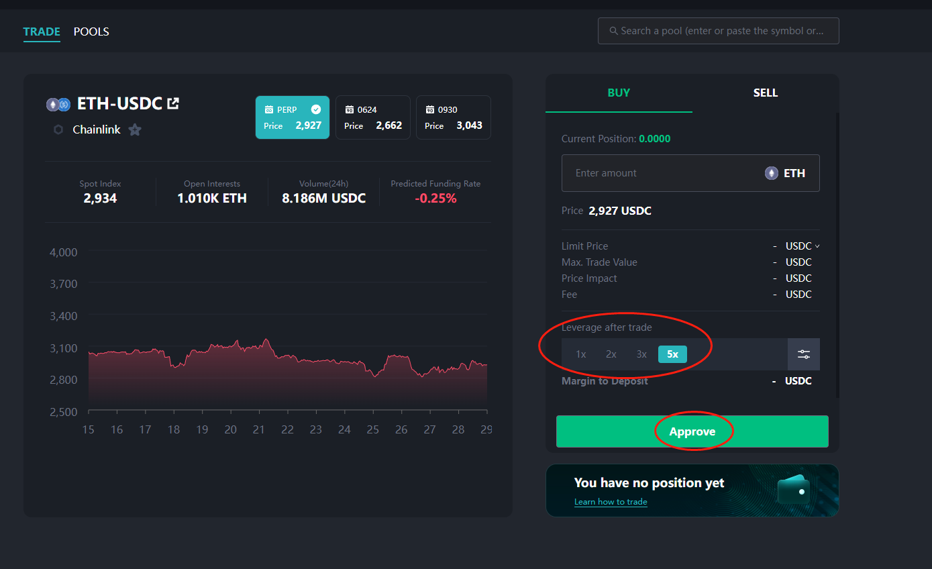
Task: Choose 3x leverage option
Action: click(x=641, y=354)
